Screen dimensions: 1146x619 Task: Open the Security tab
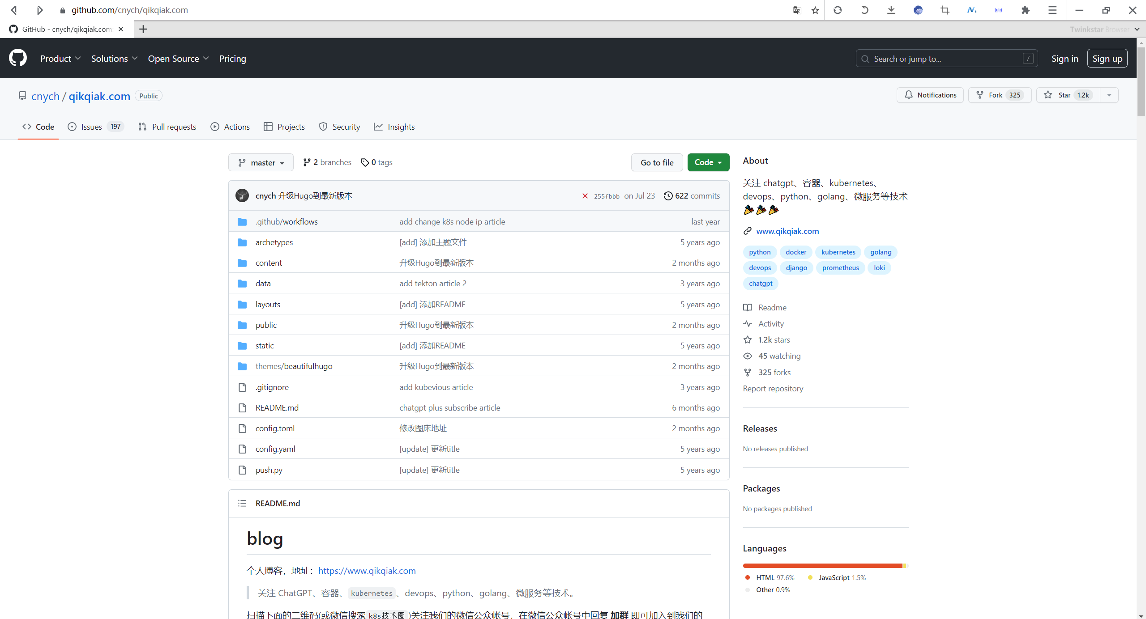coord(339,127)
